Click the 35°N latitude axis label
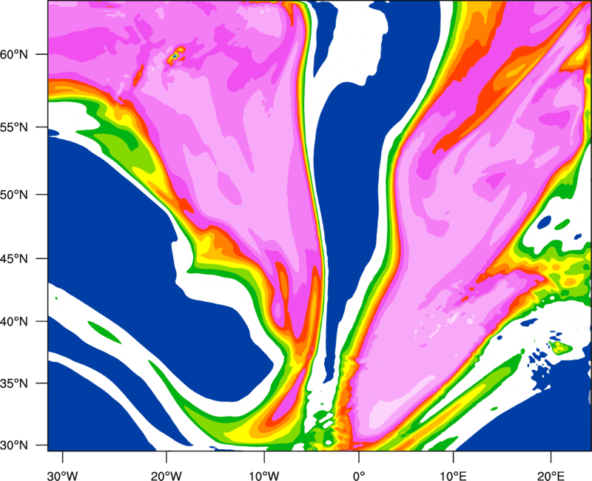Image resolution: width=592 pixels, height=481 pixels. tap(14, 383)
